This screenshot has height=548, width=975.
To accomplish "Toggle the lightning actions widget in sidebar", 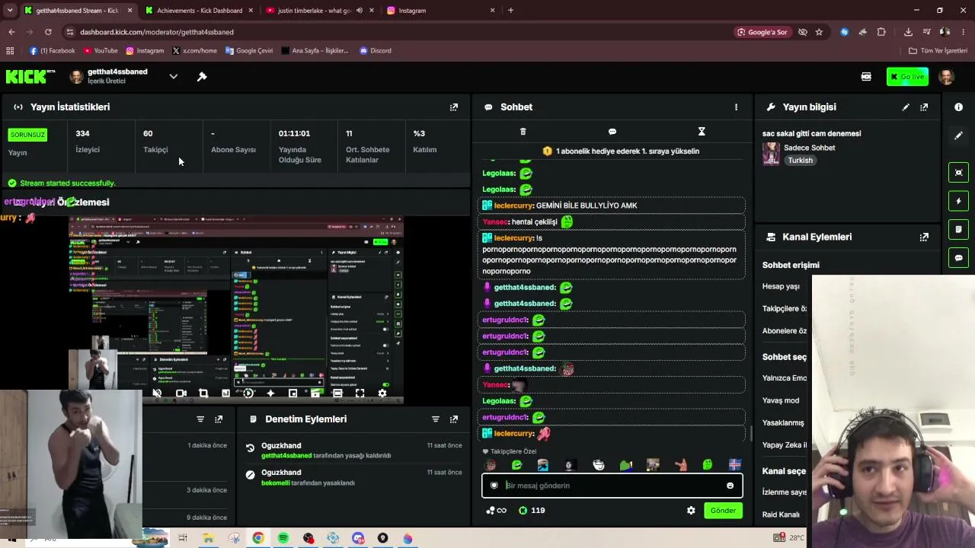I will tap(958, 201).
